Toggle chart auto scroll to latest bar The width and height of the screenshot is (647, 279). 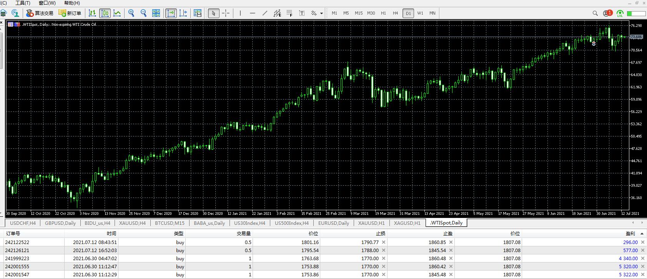coord(171,13)
